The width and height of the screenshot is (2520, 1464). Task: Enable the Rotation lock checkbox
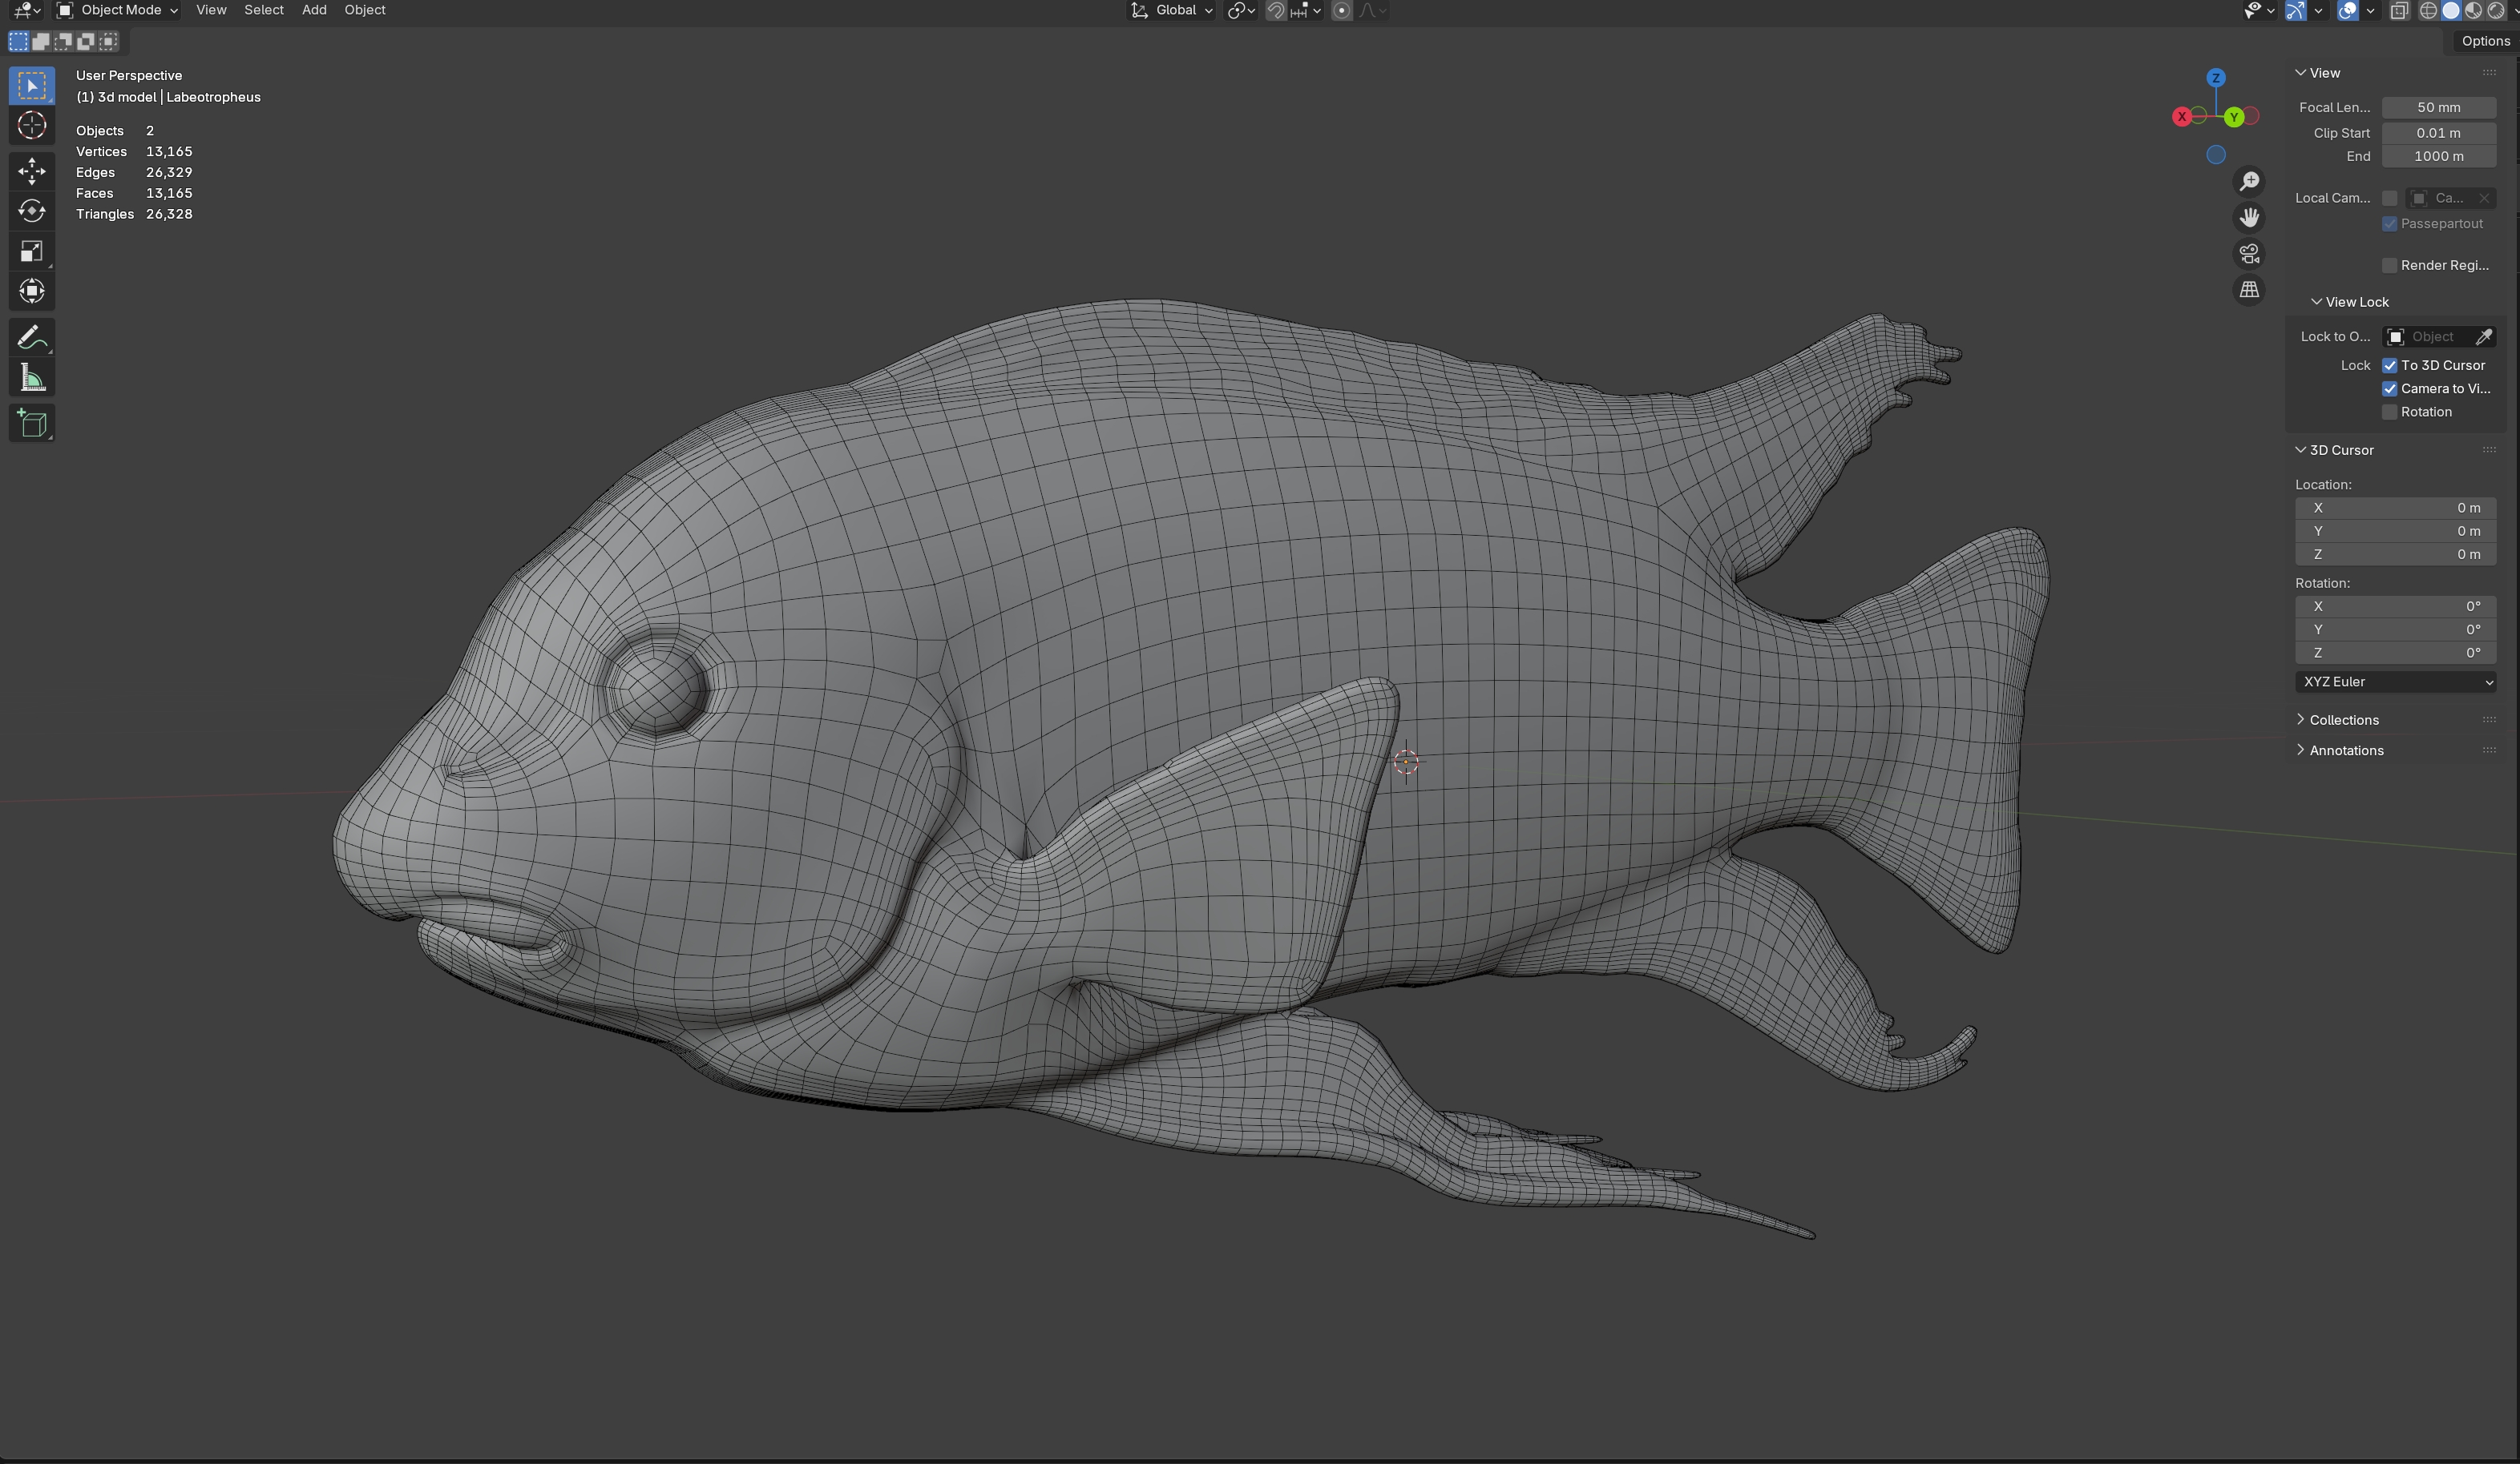2389,412
